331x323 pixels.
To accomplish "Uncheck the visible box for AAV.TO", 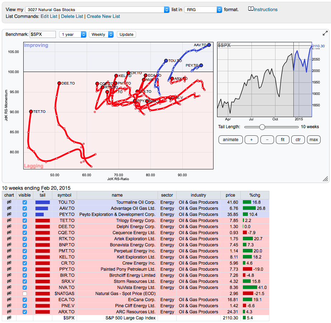I will 25,208.
